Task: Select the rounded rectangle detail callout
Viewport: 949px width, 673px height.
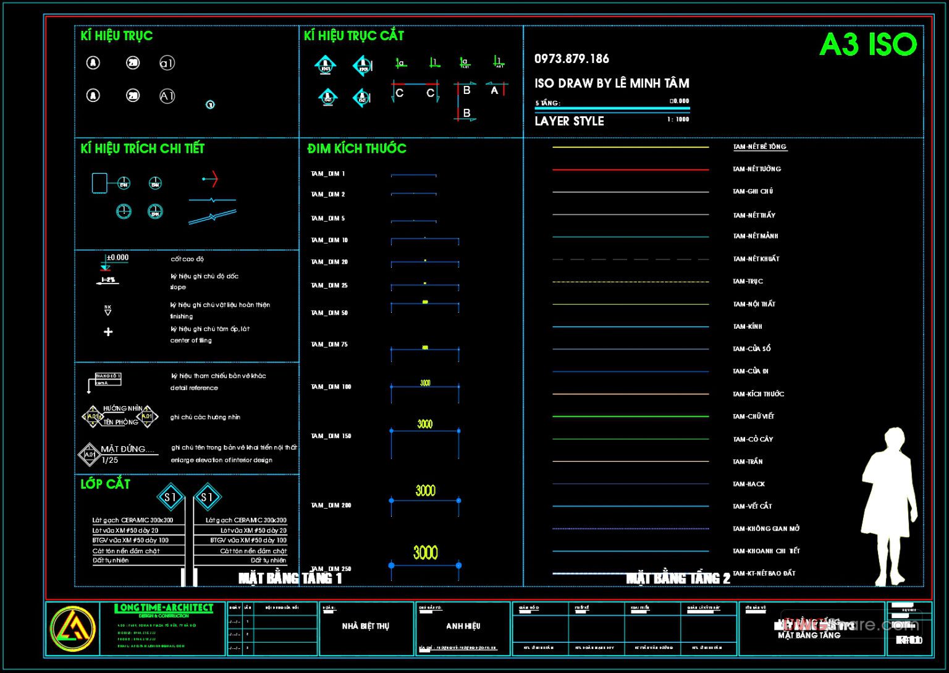Action: click(99, 183)
